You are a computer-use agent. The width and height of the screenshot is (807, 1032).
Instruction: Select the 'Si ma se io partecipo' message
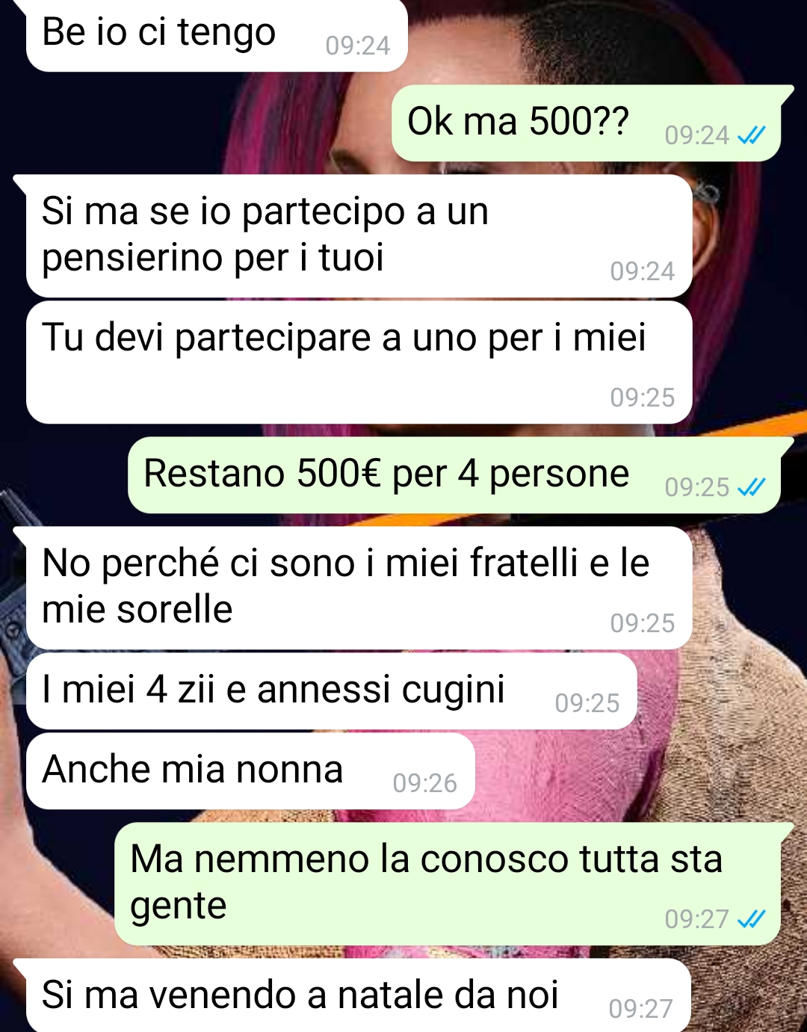[x=359, y=236]
